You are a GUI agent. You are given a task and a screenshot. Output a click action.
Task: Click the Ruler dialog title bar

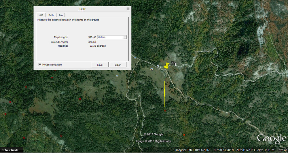[x=82, y=9]
